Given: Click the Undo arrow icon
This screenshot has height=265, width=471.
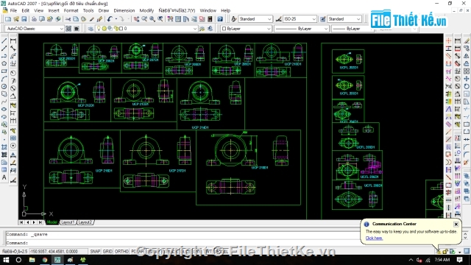Looking at the screenshot, I should [x=110, y=19].
